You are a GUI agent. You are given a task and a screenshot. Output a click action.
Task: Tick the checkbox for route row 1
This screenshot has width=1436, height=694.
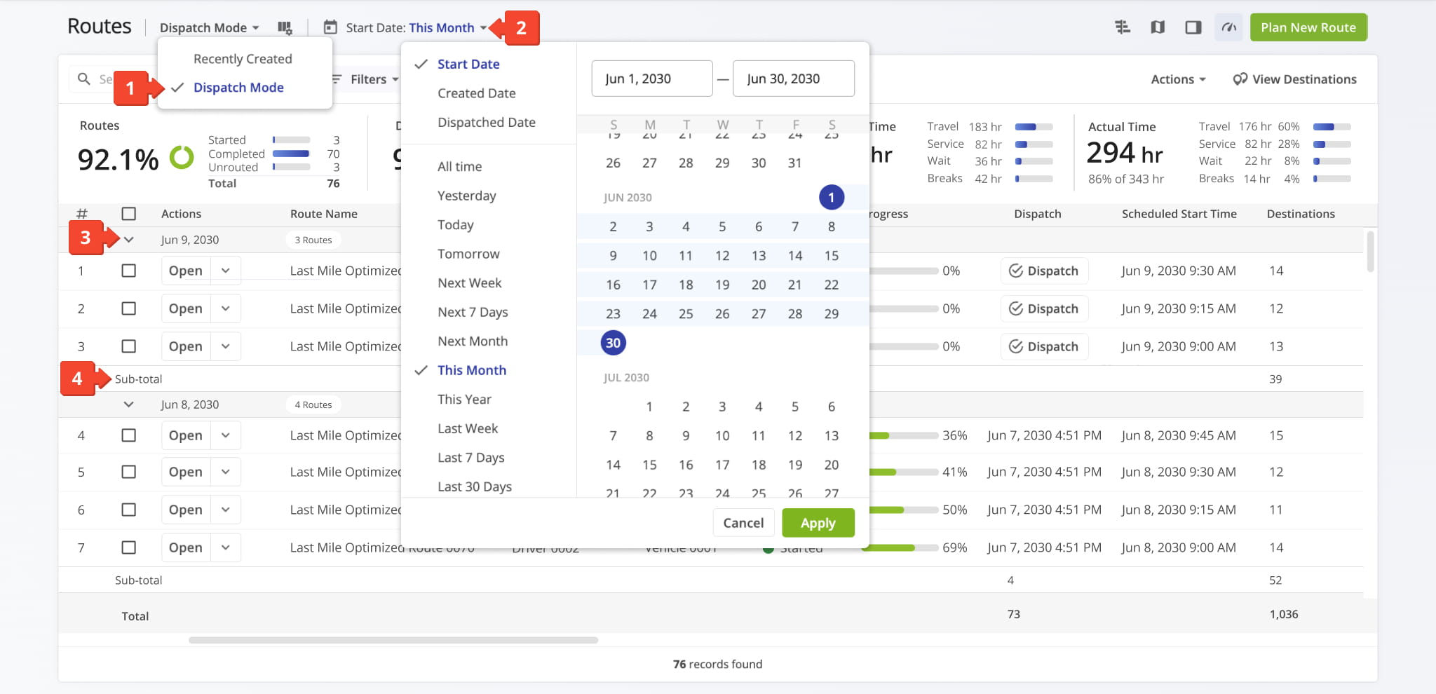tap(128, 271)
